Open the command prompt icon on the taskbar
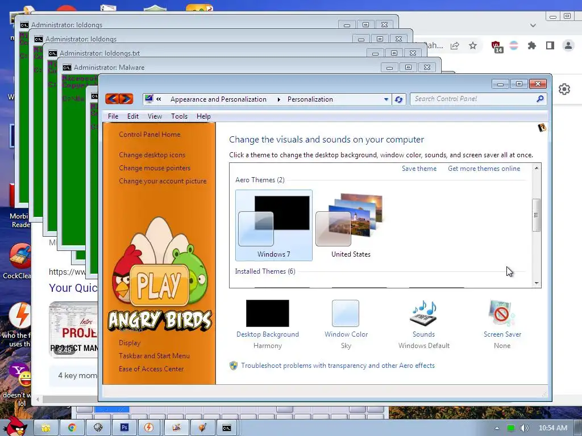This screenshot has width=582, height=436. click(x=227, y=427)
